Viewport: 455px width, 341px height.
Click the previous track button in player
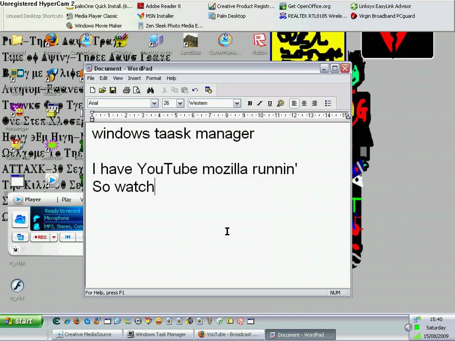[68, 237]
